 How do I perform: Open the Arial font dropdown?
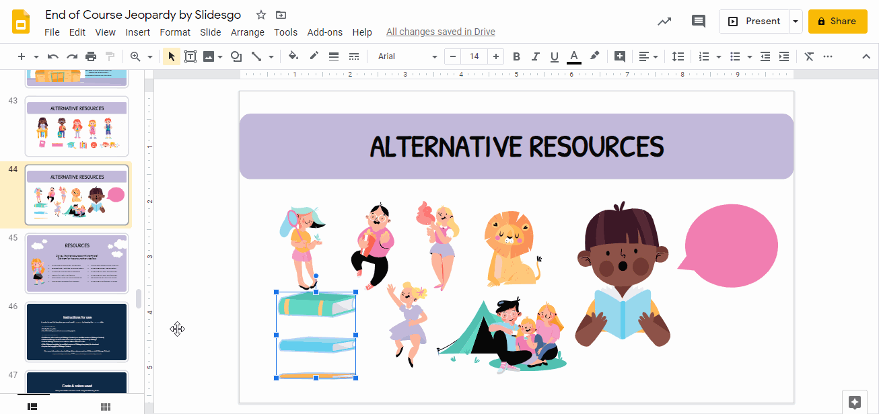pyautogui.click(x=407, y=56)
